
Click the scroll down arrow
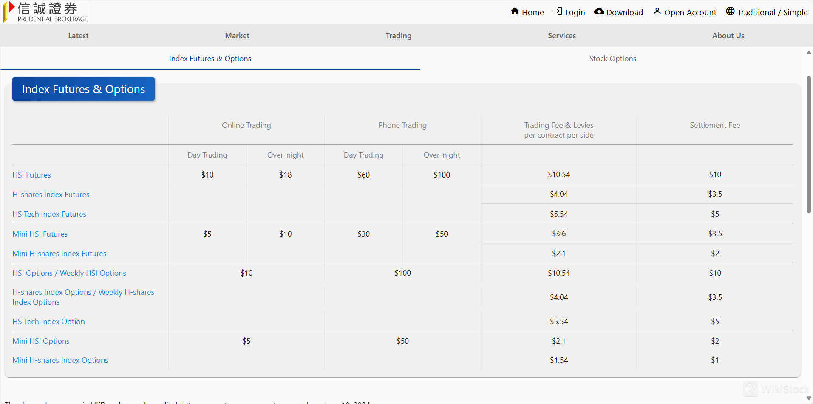[x=809, y=398]
